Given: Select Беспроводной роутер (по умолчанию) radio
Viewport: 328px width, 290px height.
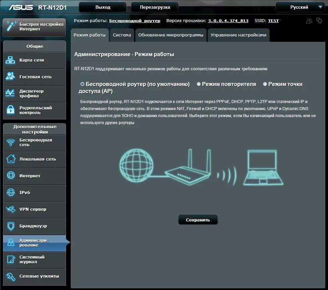Looking at the screenshot, I should 82,84.
